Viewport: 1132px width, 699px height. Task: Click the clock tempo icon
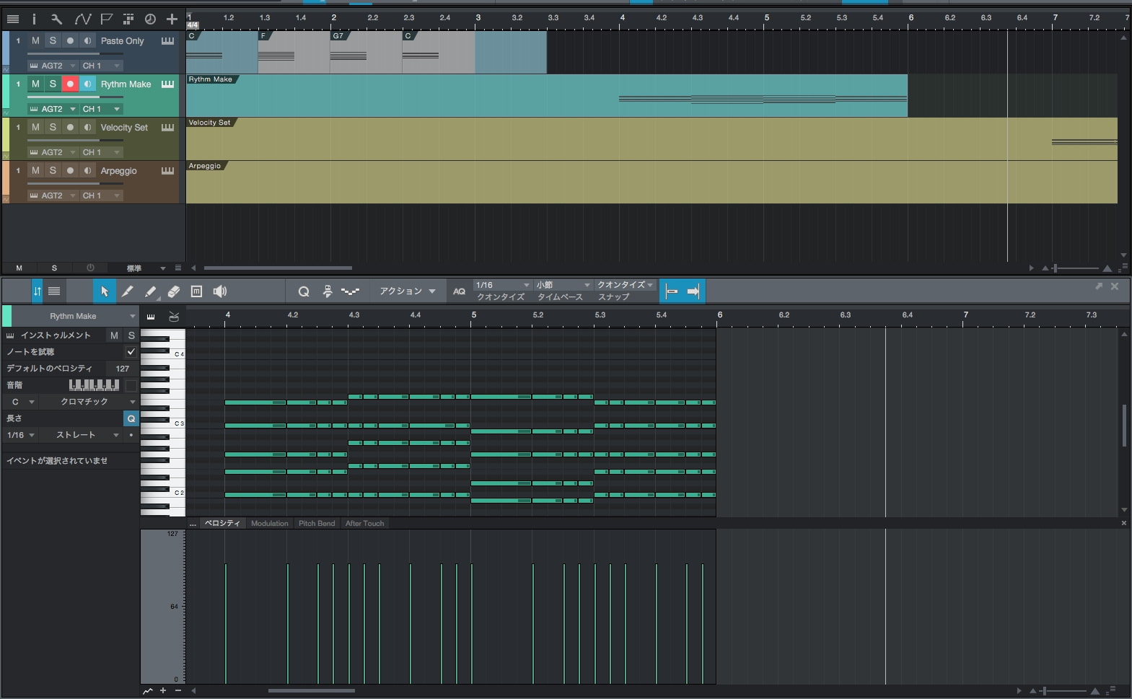[150, 19]
